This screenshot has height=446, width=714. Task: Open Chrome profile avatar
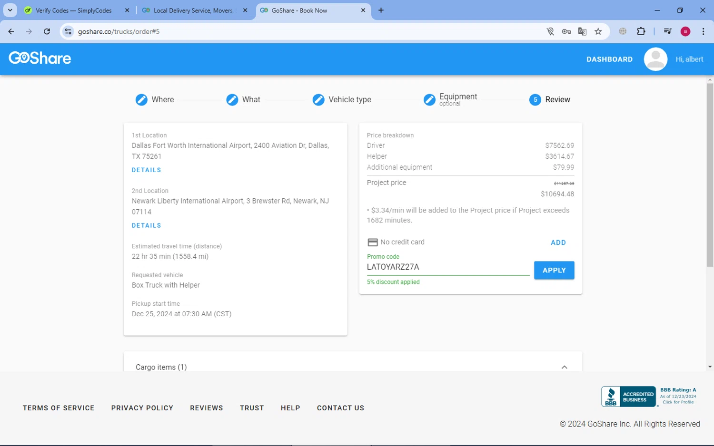685,31
